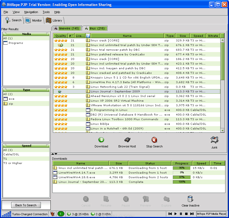Open the View menu

click(x=16, y=12)
